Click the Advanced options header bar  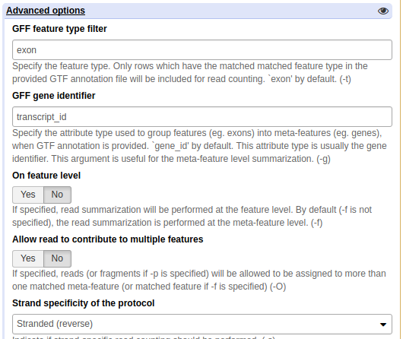click(x=198, y=11)
